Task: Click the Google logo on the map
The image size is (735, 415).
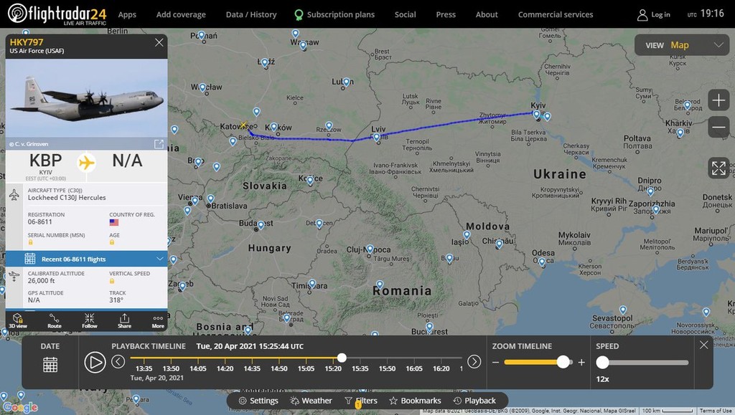Action: [x=20, y=408]
